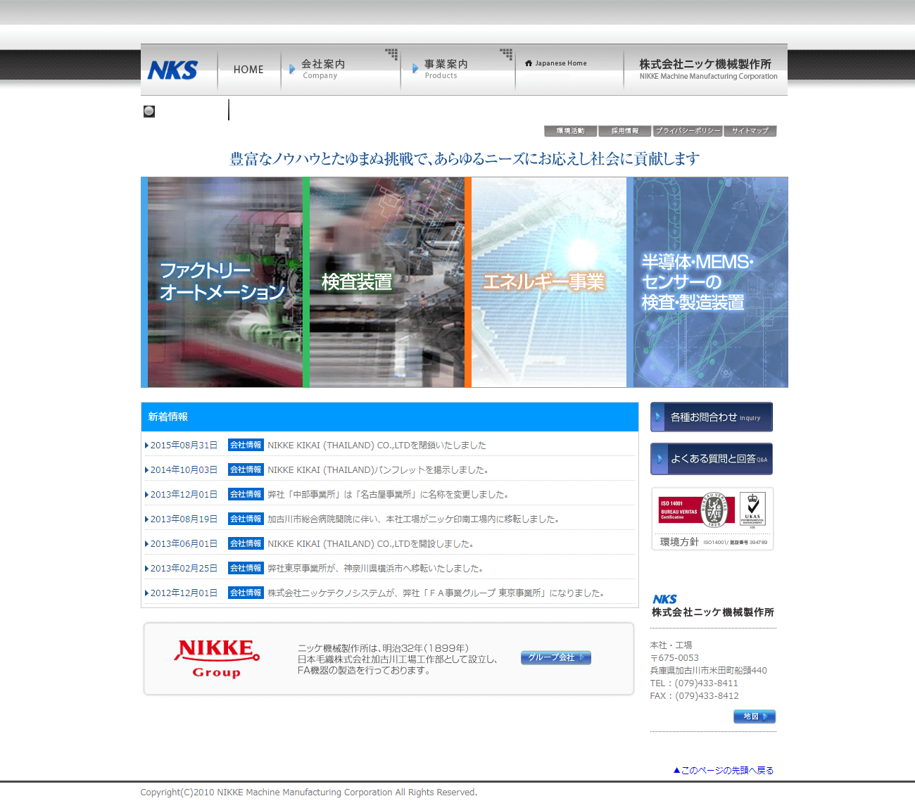Click 会社情報 tag on 2013年08月19日 row

[x=246, y=519]
